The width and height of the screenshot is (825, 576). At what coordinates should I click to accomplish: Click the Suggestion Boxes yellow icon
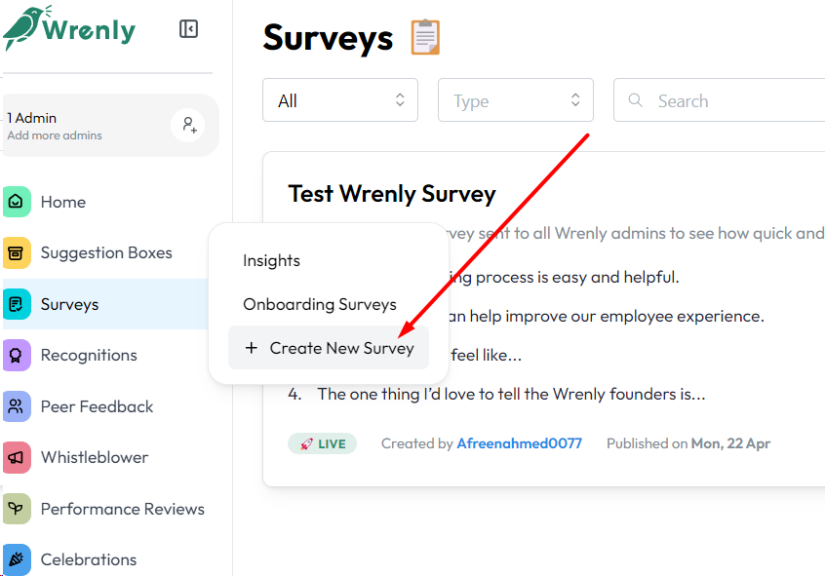click(x=17, y=253)
